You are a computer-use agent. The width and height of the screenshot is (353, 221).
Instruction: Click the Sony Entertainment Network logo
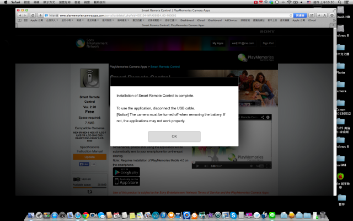click(x=92, y=43)
